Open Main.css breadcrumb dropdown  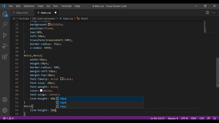point(68,18)
